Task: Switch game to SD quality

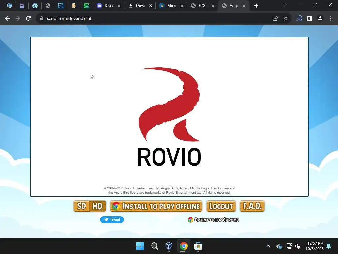Action: tap(81, 206)
